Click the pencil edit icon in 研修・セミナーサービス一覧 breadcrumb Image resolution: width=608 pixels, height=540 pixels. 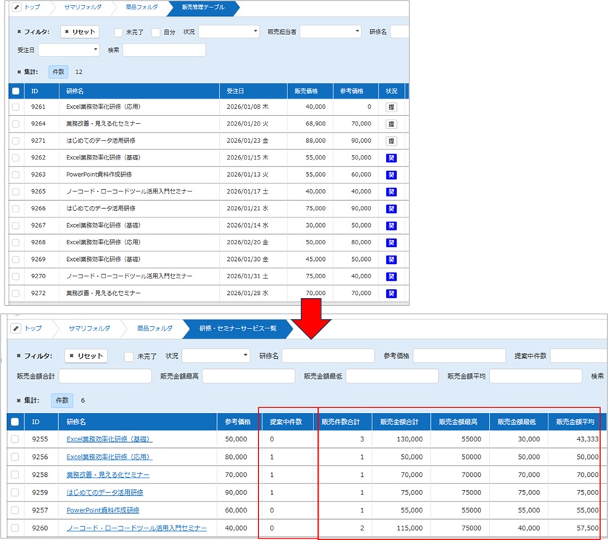(x=17, y=328)
